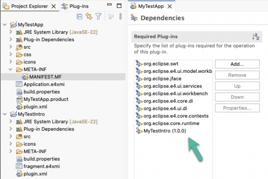Image resolution: width=268 pixels, height=179 pixels.
Task: Sort required plug-ins alphabetically icon
Action: coord(256,36)
